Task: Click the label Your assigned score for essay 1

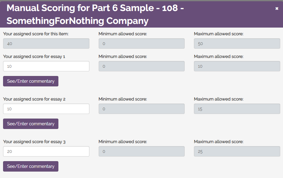Action: tap(34, 56)
